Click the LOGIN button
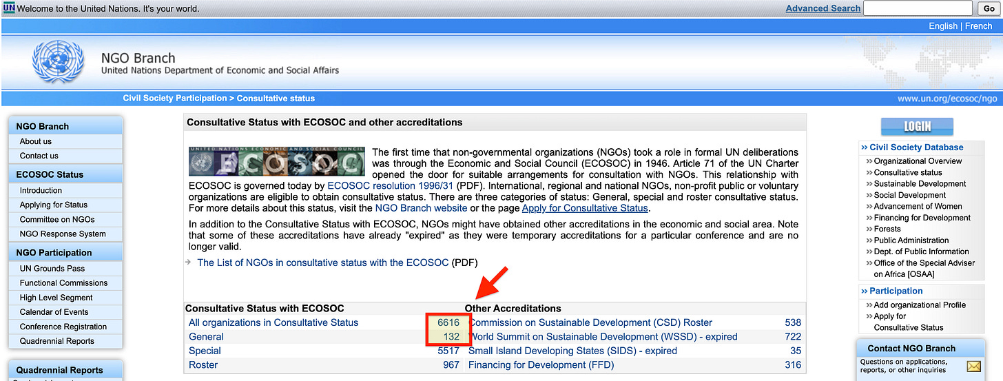This screenshot has height=381, width=1003. [x=917, y=127]
